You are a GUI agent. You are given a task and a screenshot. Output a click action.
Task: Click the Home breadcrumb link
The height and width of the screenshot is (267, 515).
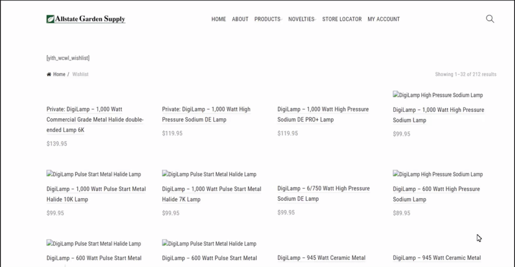[59, 74]
